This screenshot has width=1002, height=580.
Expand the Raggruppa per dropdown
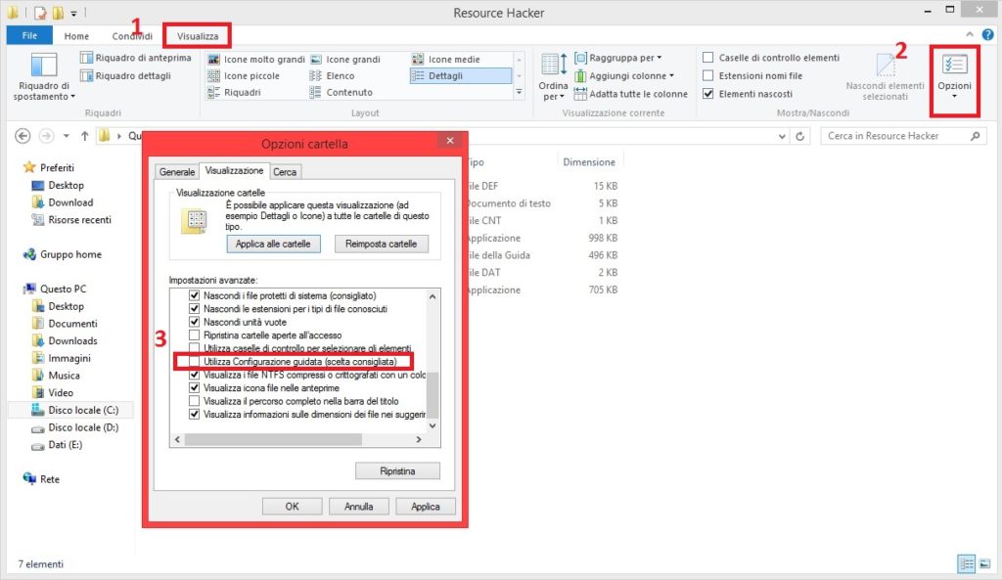point(624,58)
